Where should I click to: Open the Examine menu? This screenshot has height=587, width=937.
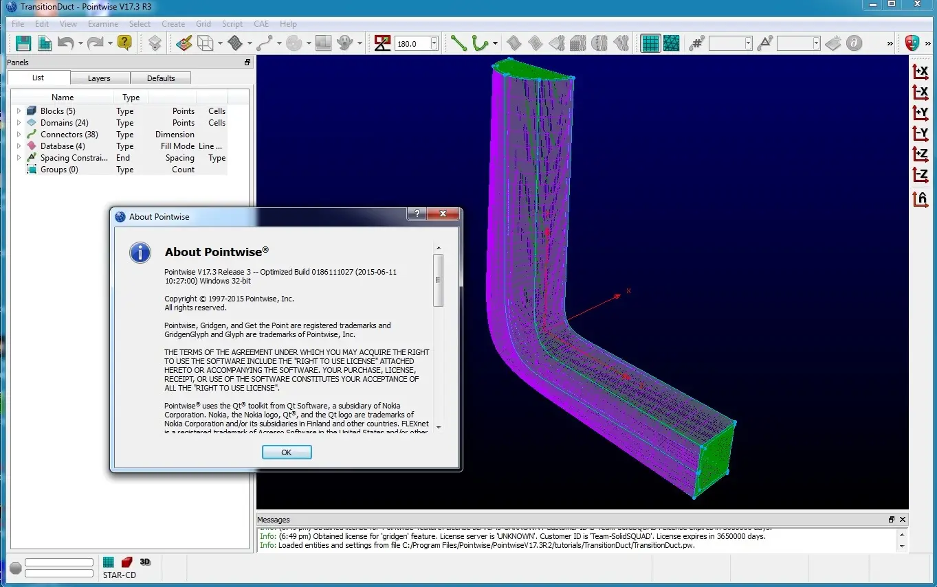[103, 23]
